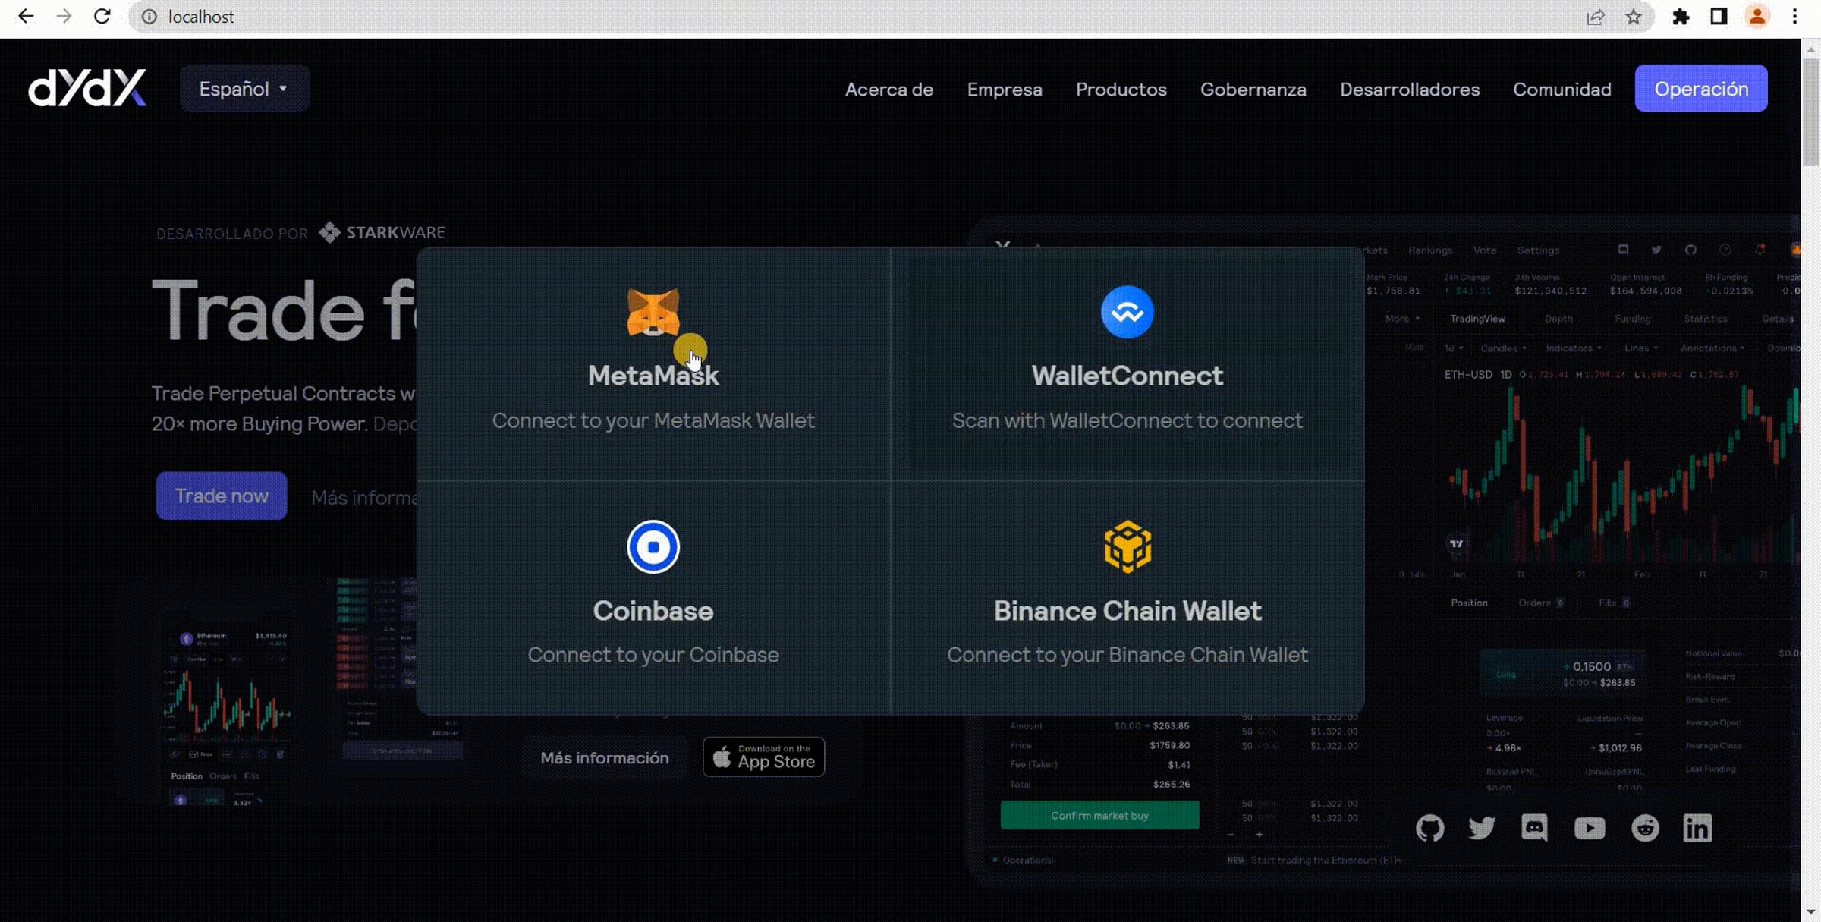Reload the page in browser

point(102,17)
